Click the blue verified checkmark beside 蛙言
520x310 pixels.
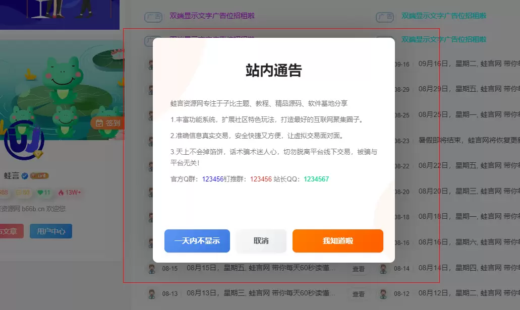[25, 175]
